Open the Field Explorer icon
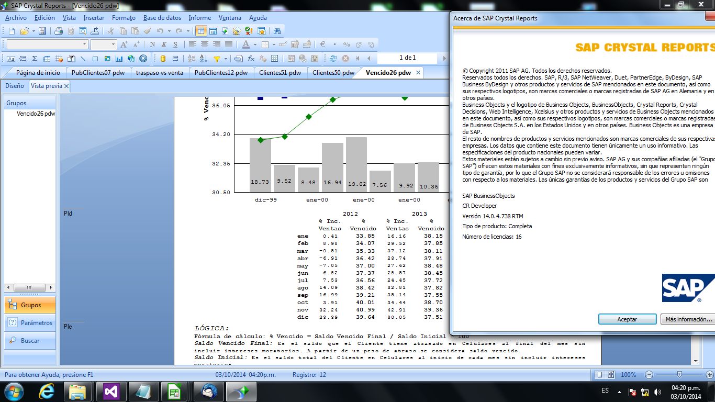This screenshot has height=402, width=715. pyautogui.click(x=213, y=31)
